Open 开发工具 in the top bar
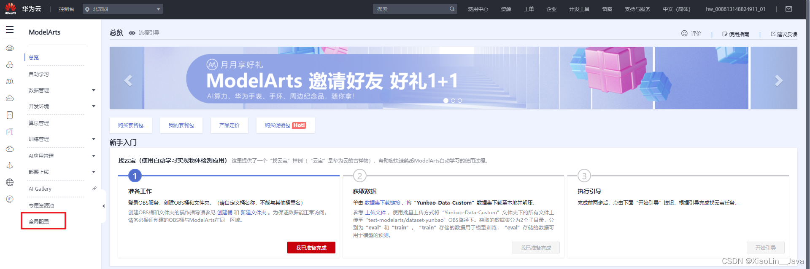This screenshot has height=269, width=810. pos(579,9)
